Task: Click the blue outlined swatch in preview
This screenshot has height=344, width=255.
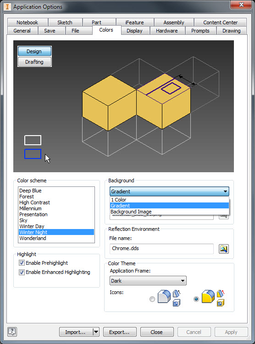Action: (x=33, y=154)
